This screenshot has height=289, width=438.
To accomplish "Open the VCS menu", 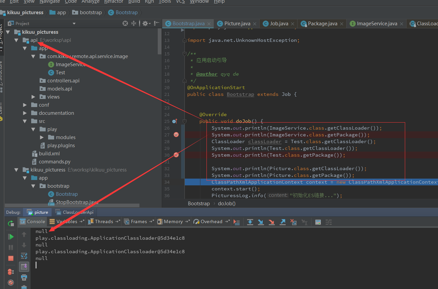I will tap(180, 2).
